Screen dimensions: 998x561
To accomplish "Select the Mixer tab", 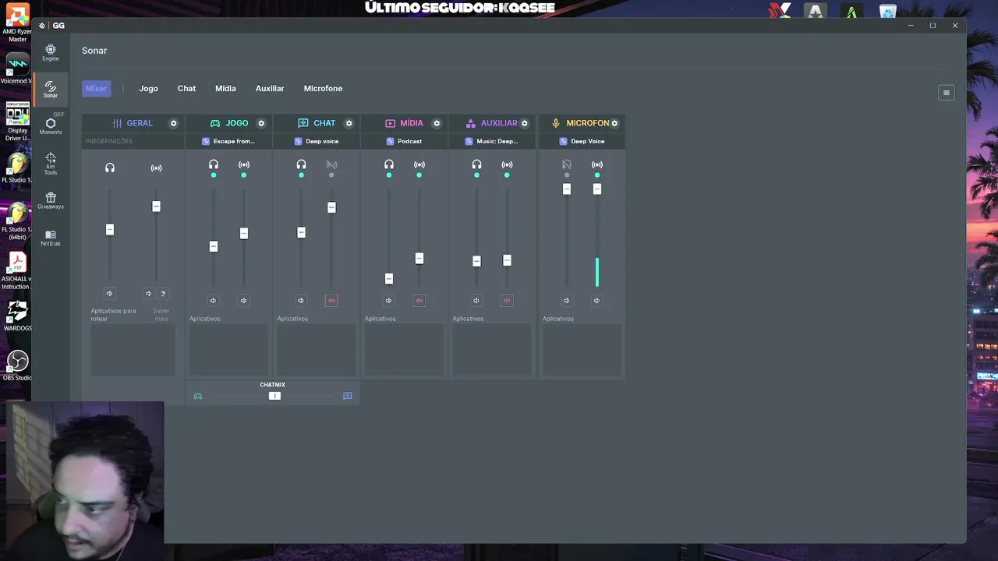I will pos(96,89).
